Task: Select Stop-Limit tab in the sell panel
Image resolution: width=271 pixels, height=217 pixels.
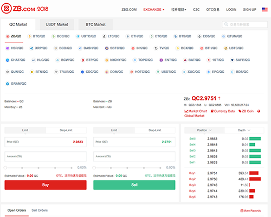Action: coord(155,130)
